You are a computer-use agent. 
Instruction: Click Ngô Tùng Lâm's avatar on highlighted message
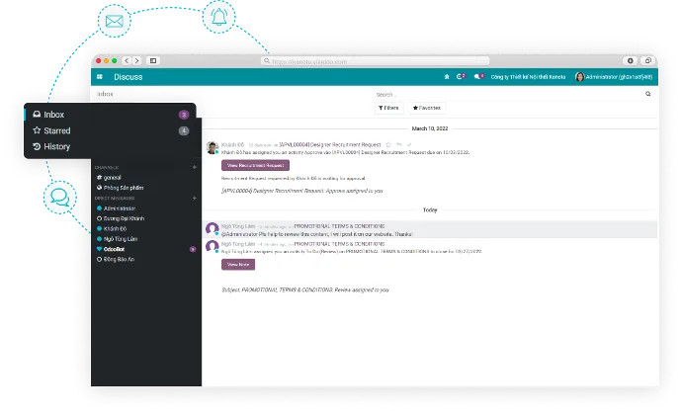(213, 228)
